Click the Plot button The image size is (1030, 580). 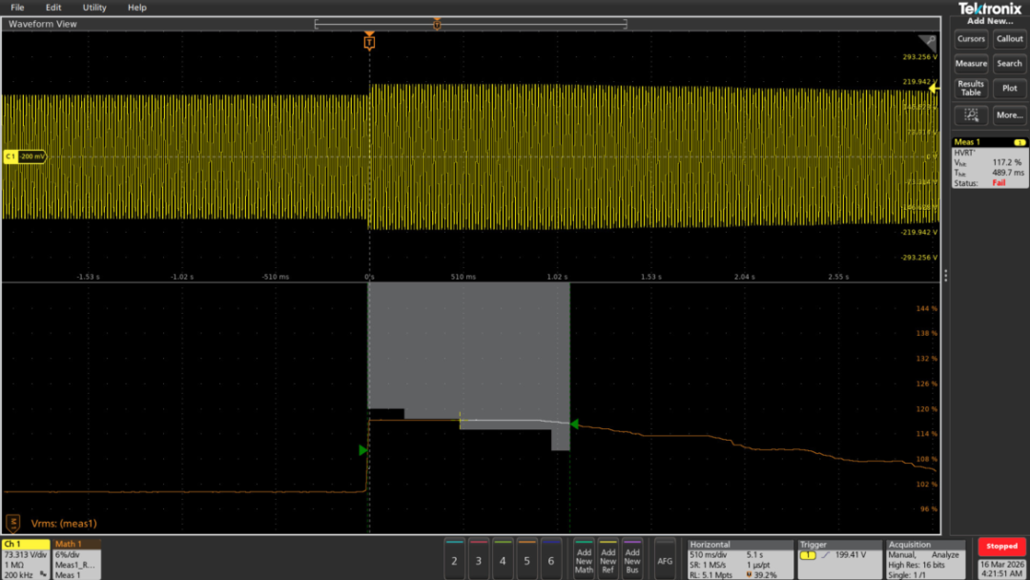click(1010, 89)
